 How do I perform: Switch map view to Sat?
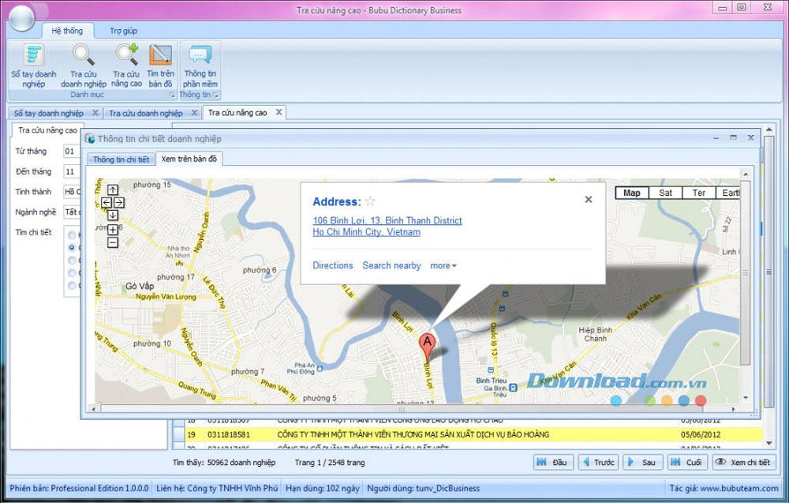[x=665, y=193]
